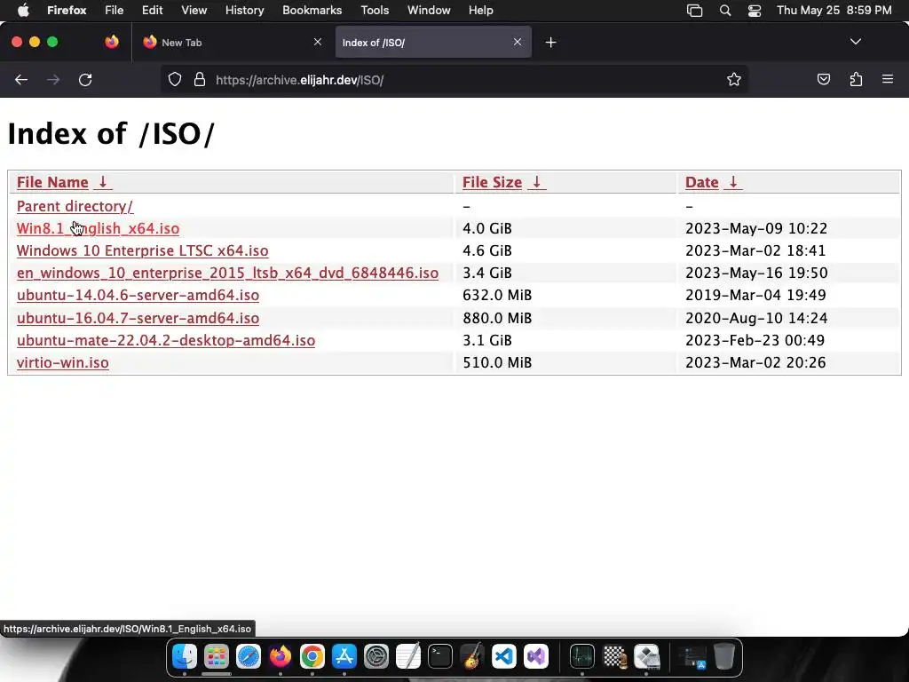Image resolution: width=909 pixels, height=682 pixels.
Task: Open the Trash in the Dock
Action: click(x=724, y=656)
